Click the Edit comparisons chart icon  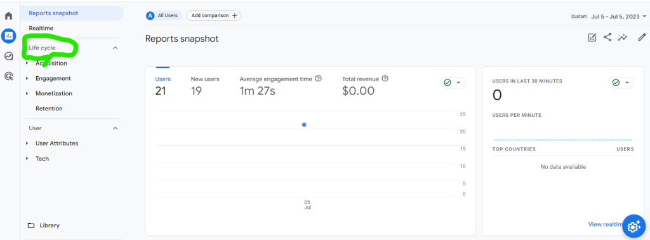pyautogui.click(x=592, y=37)
